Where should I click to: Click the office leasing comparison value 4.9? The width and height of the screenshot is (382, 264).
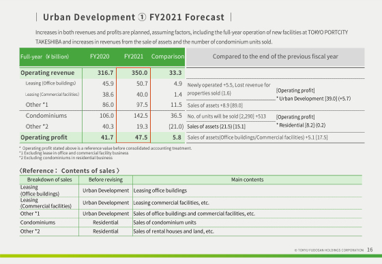[x=178, y=84]
